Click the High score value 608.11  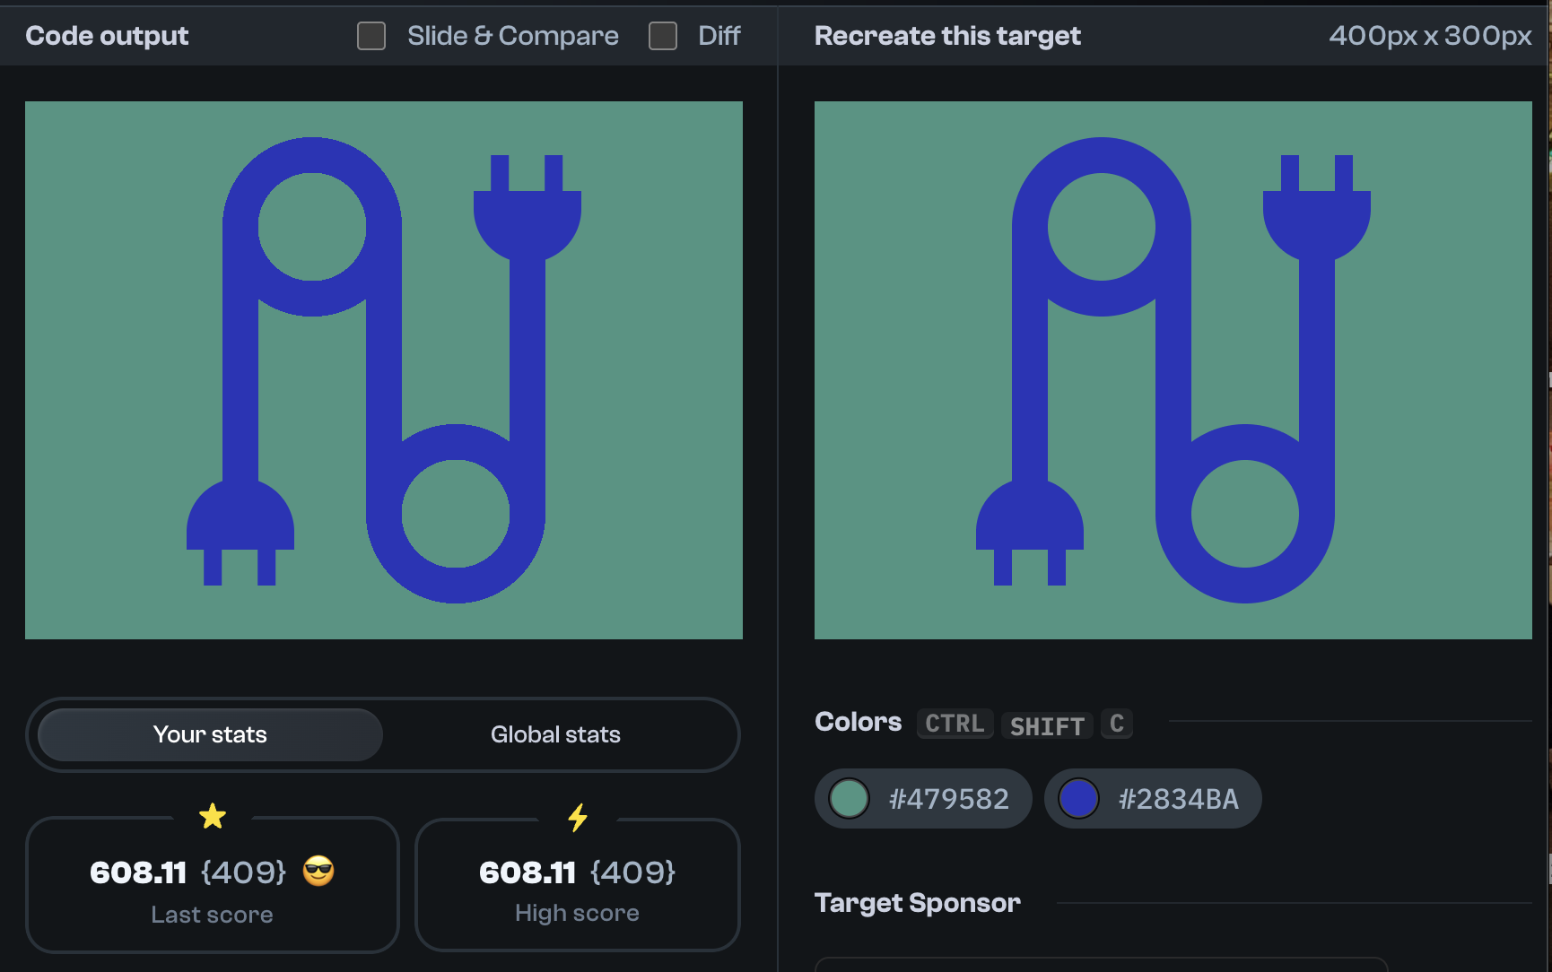(x=528, y=872)
